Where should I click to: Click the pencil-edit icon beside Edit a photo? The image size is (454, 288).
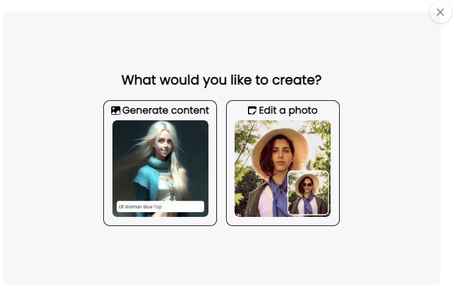tap(252, 111)
